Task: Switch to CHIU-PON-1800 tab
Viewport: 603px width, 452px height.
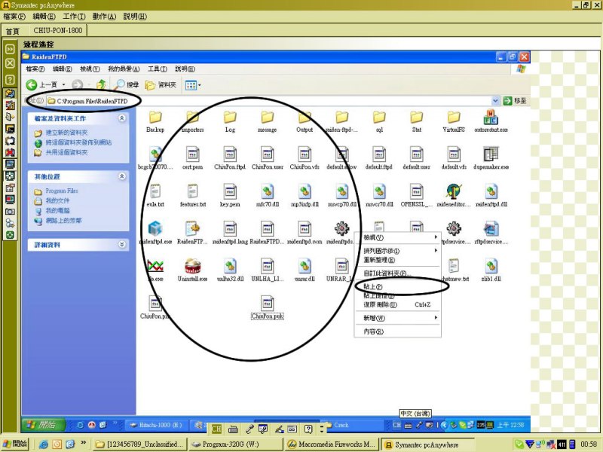Action: 58,30
